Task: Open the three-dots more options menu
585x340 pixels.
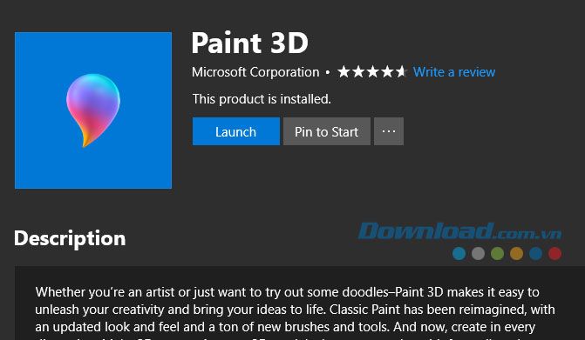Action: click(389, 131)
